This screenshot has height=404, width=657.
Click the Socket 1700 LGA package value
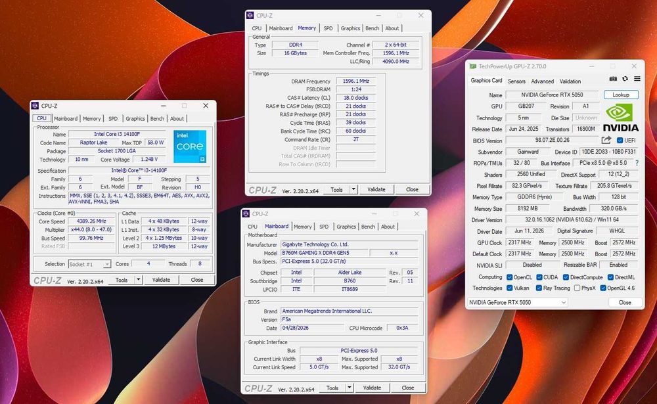pos(116,151)
